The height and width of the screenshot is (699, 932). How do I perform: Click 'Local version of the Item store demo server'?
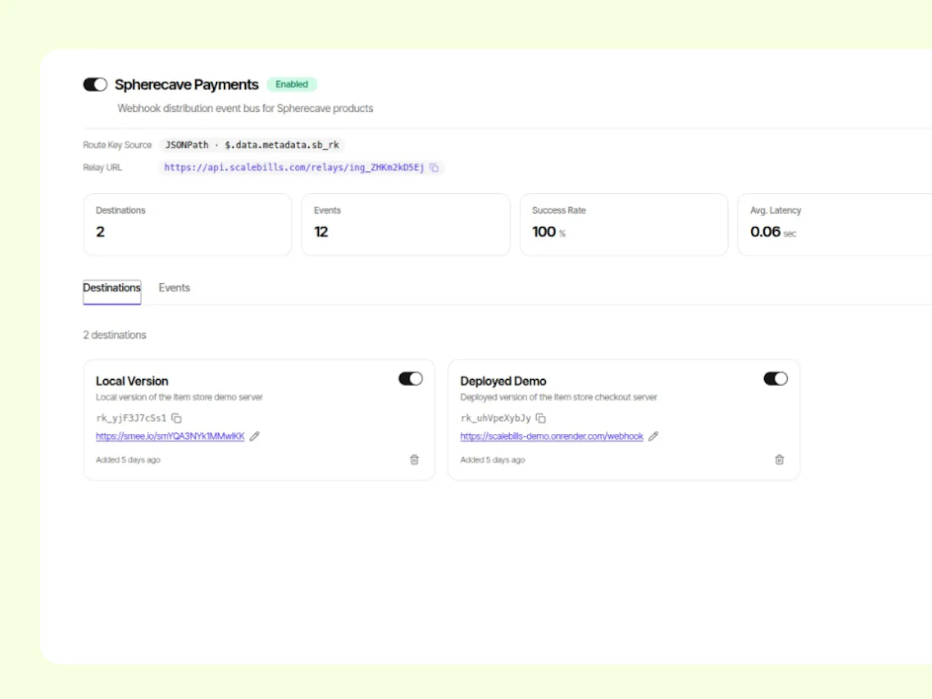tap(179, 397)
